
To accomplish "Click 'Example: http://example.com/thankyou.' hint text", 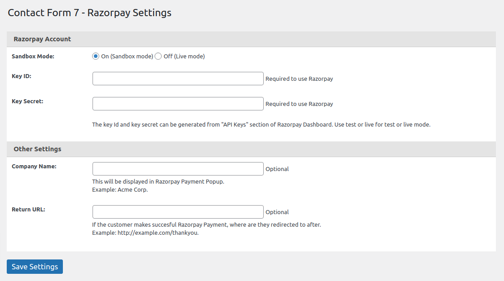I will [145, 233].
